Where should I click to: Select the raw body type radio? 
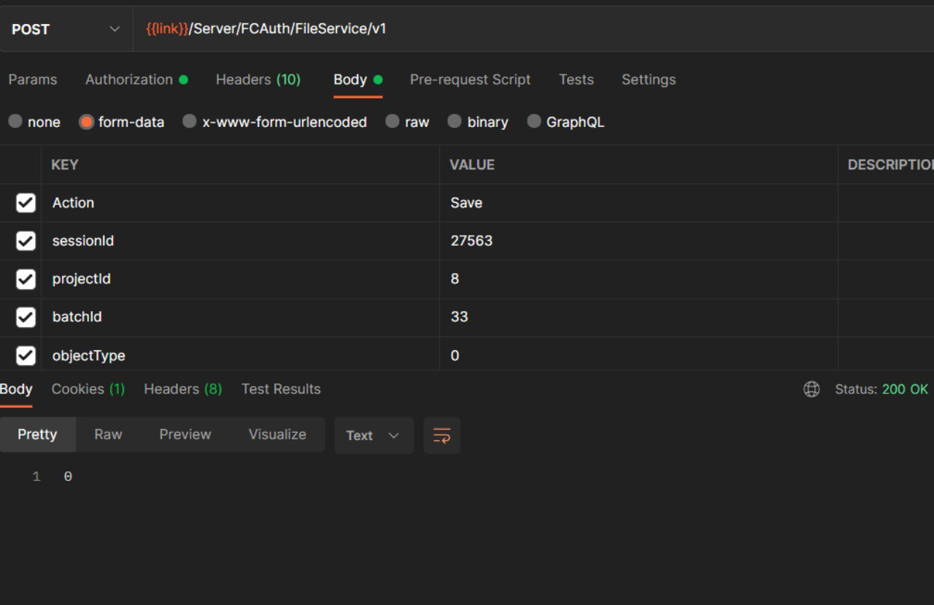click(x=393, y=122)
